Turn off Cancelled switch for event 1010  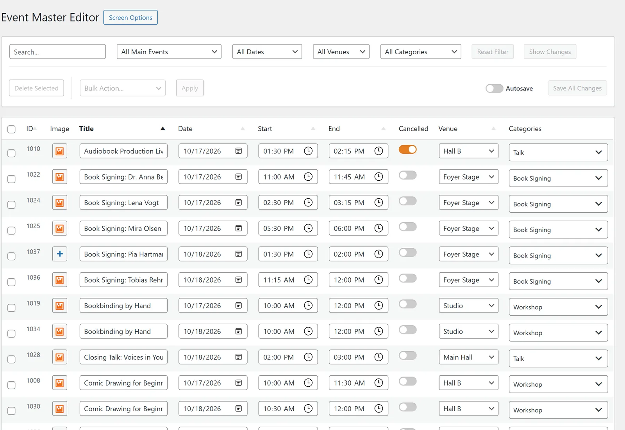(x=407, y=149)
